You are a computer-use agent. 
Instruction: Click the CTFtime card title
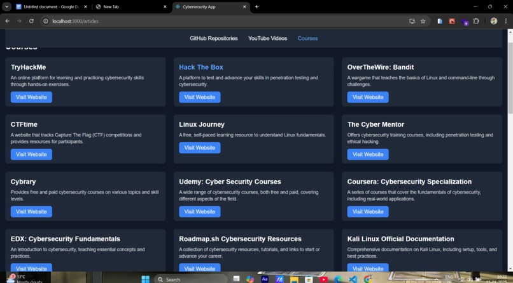click(x=24, y=124)
